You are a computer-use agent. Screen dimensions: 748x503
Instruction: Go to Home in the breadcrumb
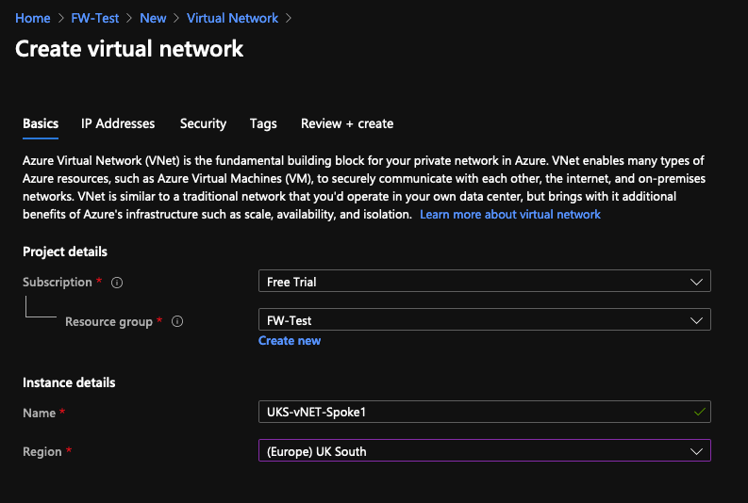pyautogui.click(x=32, y=18)
